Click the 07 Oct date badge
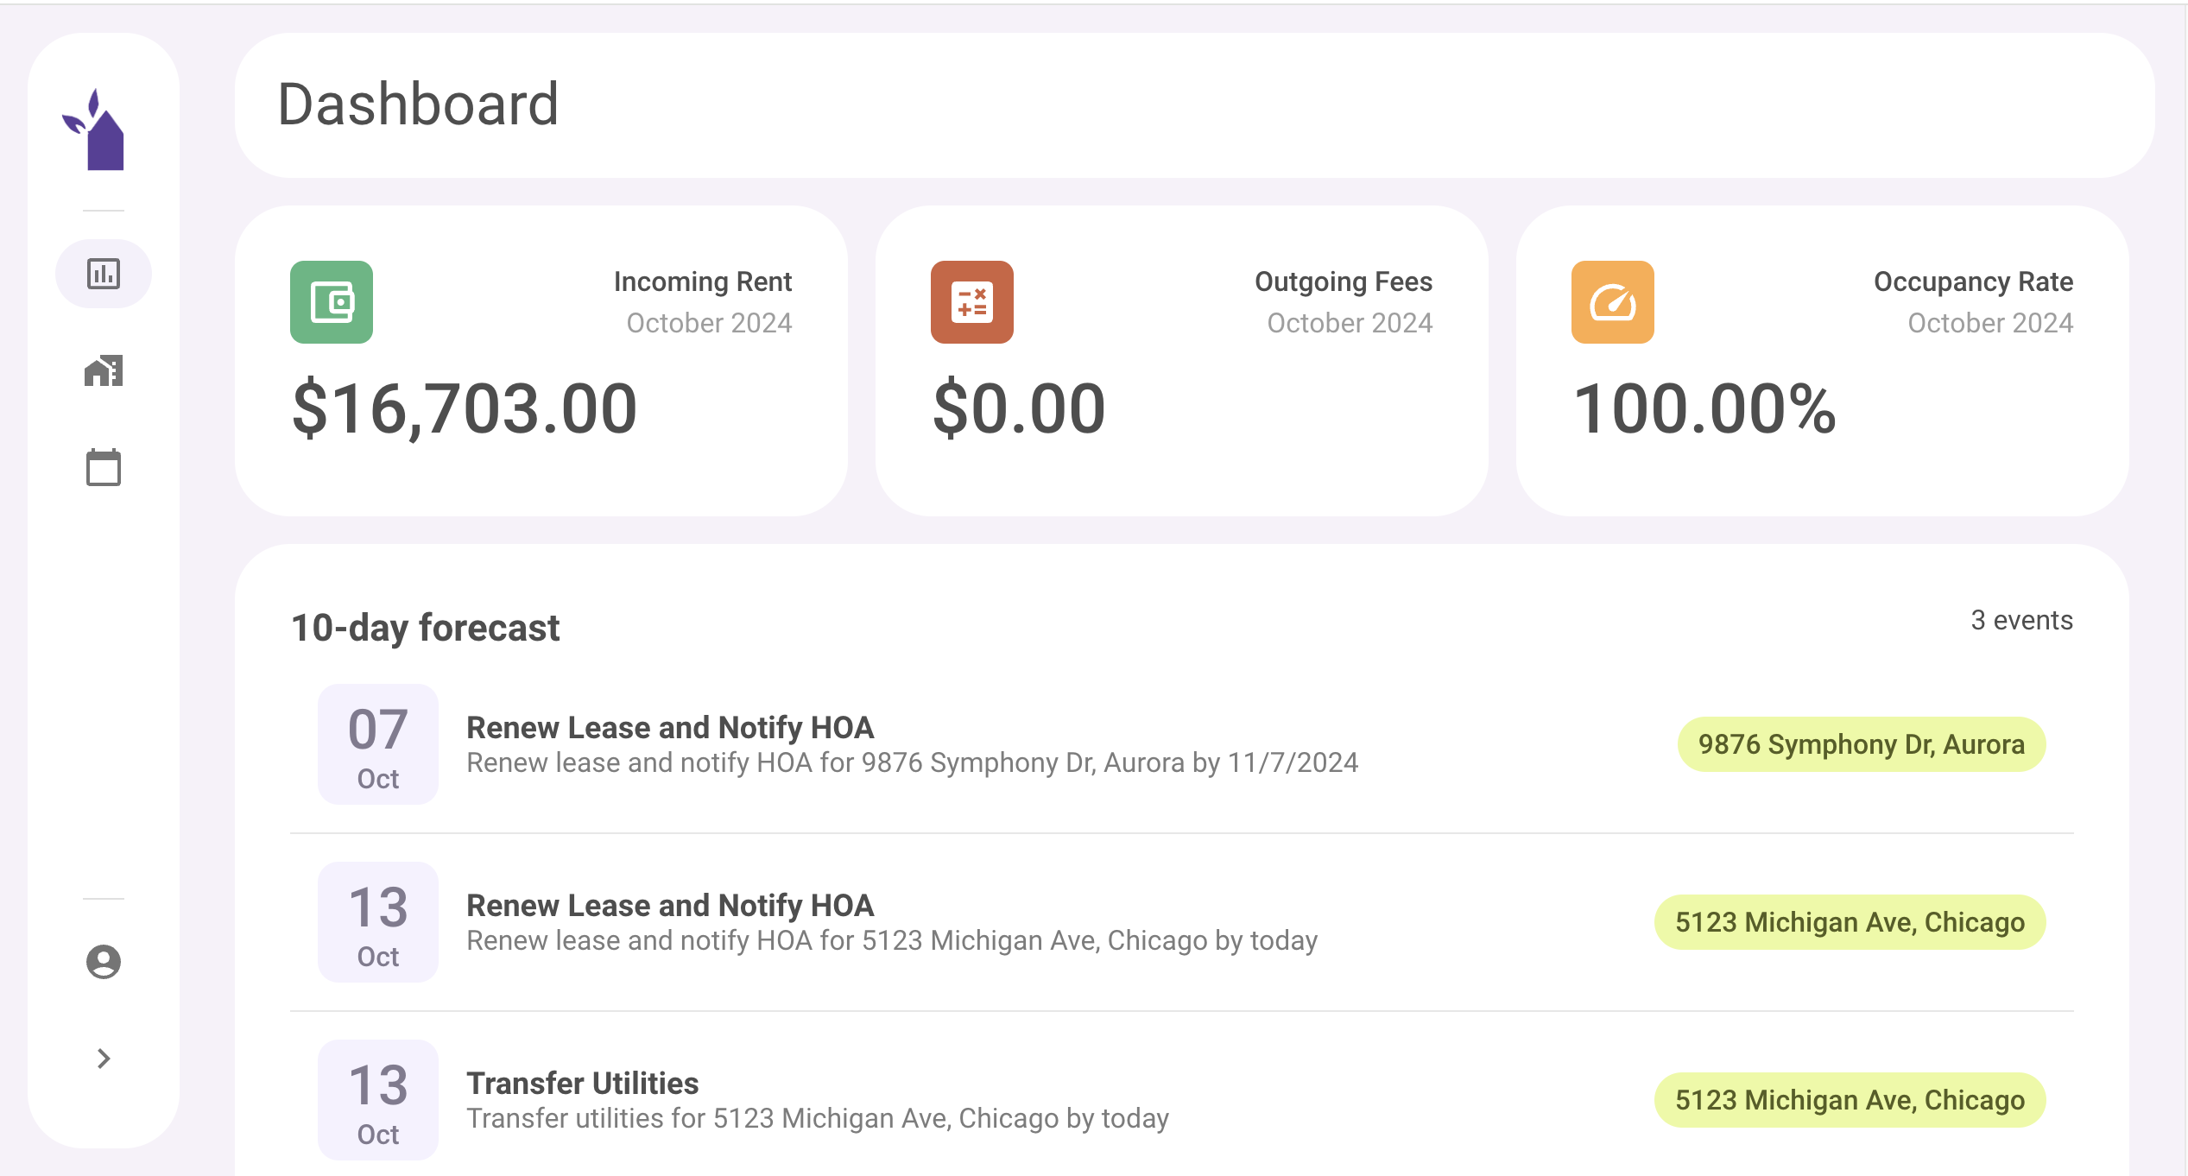The width and height of the screenshot is (2188, 1176). pyautogui.click(x=378, y=744)
